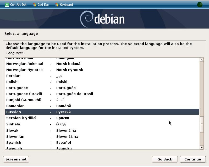This screenshot has width=209, height=167.
Task: Select the highlighted Russian language row
Action: coord(102,112)
